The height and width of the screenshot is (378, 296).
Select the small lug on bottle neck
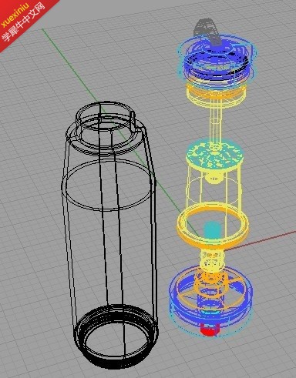pos(133,122)
